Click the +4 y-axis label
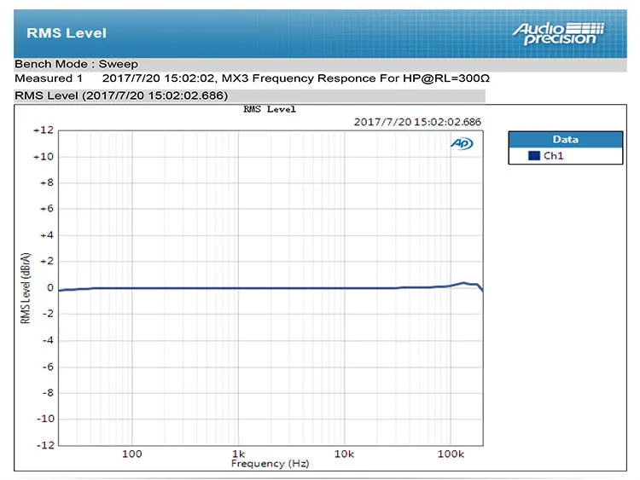 [47, 235]
